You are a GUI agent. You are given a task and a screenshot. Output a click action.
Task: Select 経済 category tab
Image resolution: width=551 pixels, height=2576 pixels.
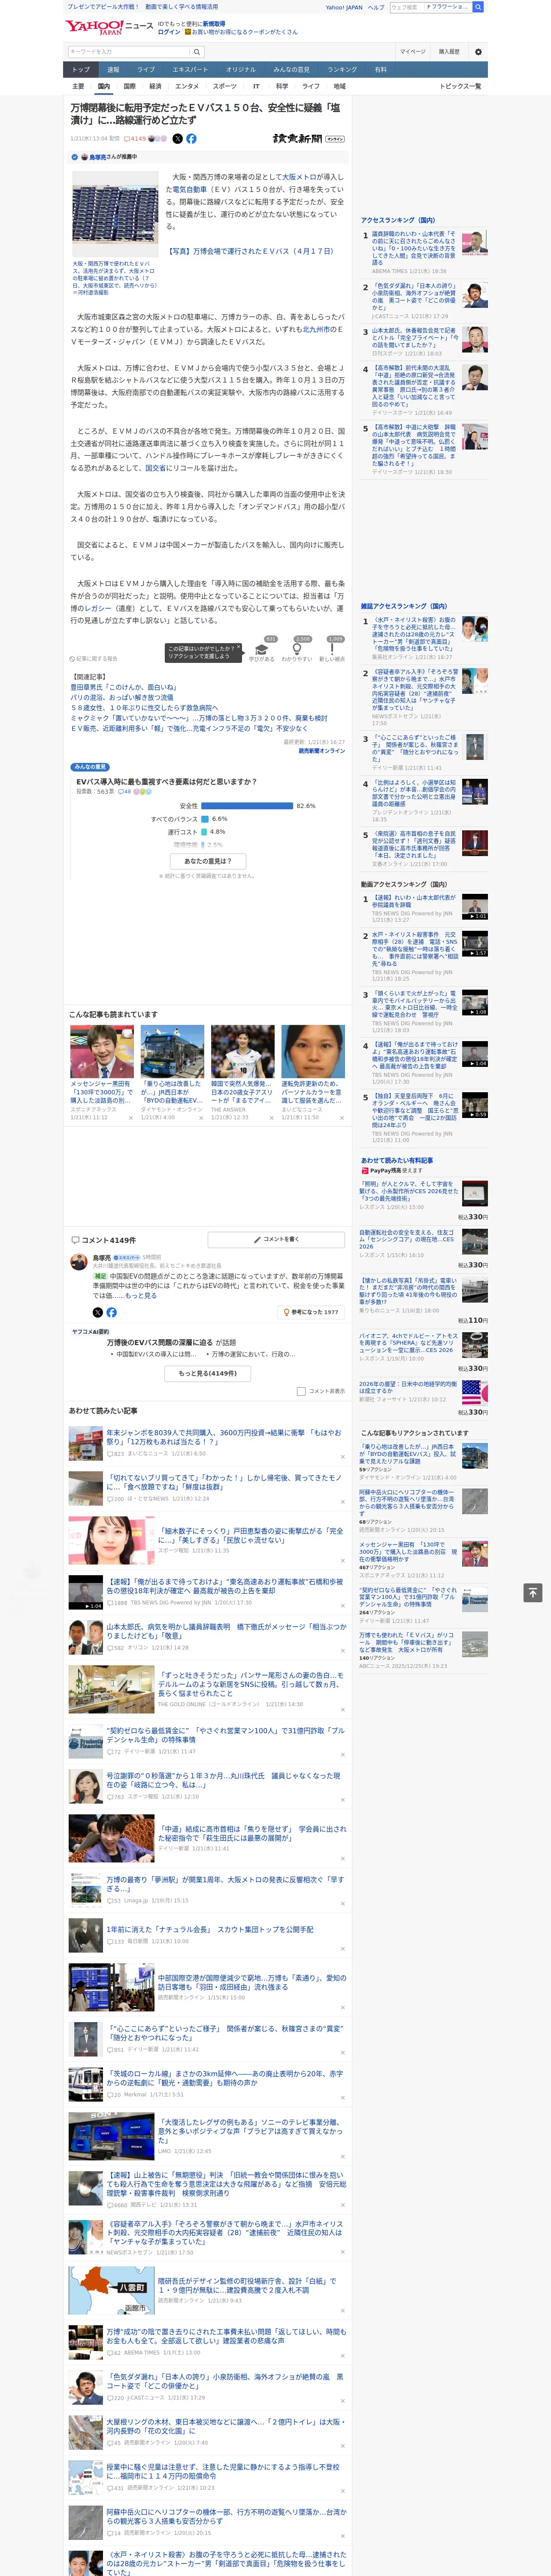point(154,86)
